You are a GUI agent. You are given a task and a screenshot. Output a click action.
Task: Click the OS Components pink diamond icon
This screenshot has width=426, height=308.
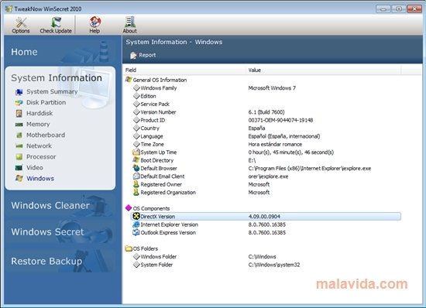[x=129, y=208]
